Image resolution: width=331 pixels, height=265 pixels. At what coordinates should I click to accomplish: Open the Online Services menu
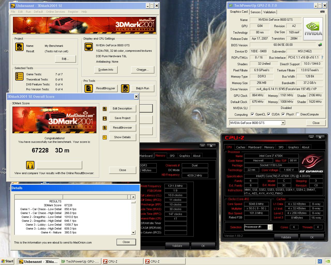pos(56,12)
